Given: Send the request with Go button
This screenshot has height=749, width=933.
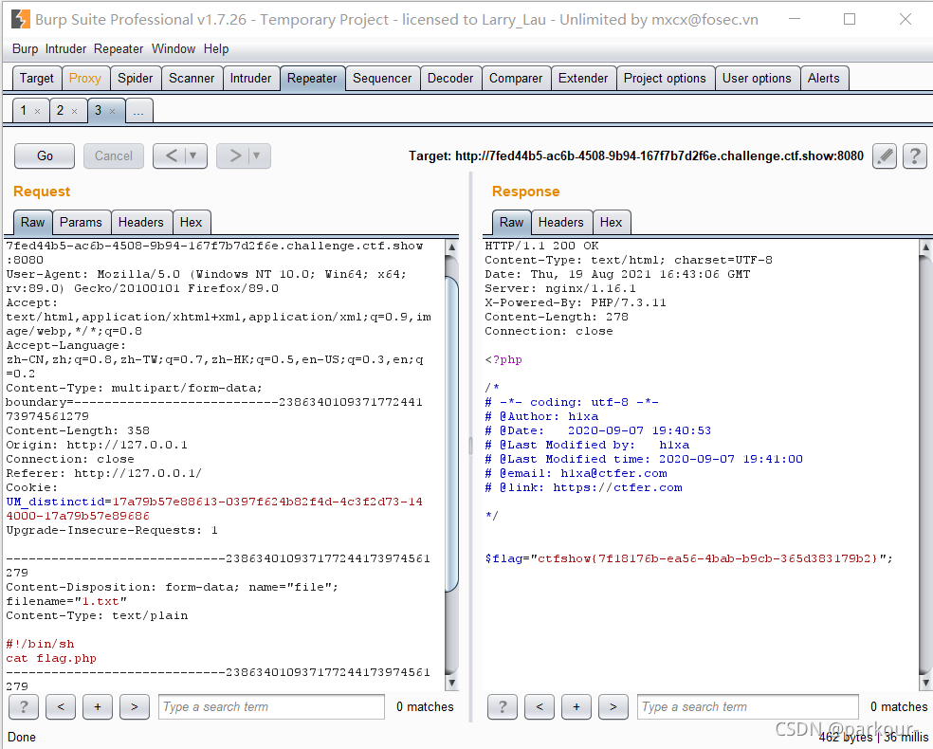Looking at the screenshot, I should click(x=45, y=155).
